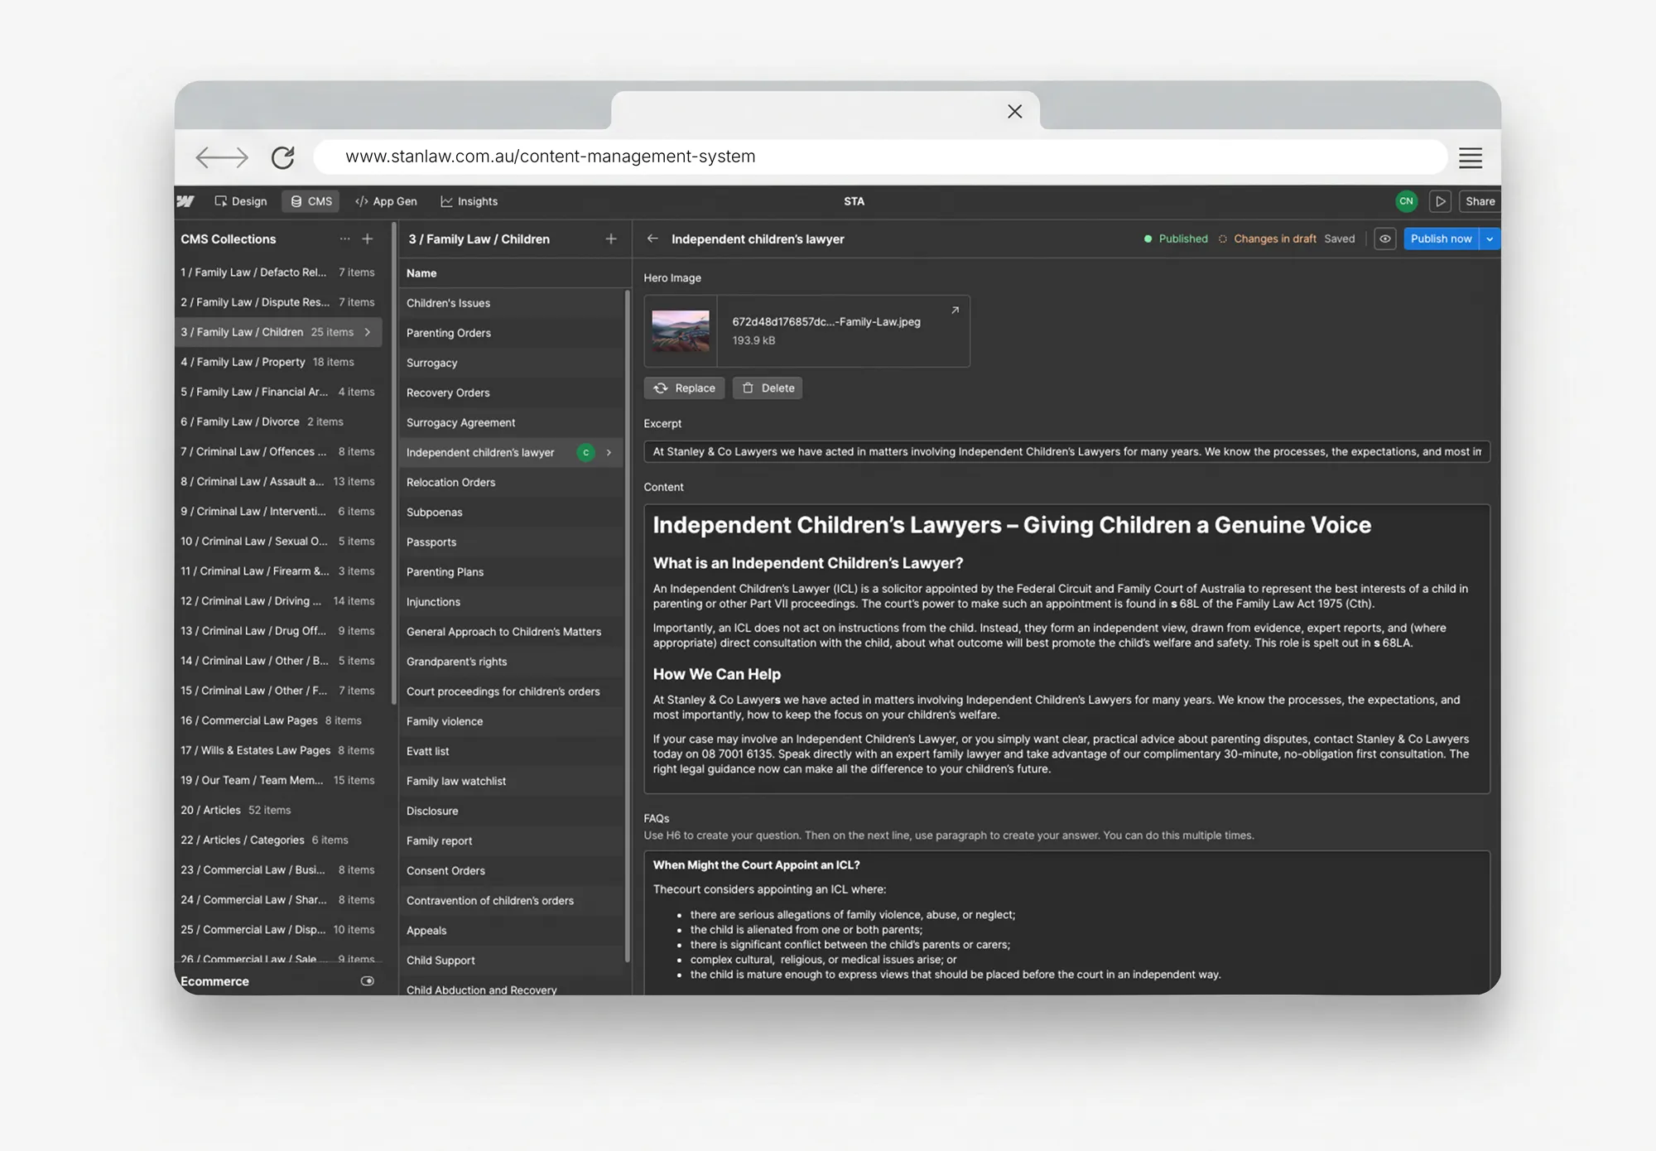Switch to Design mode
Viewport: 1656px width, 1151px height.
tap(241, 201)
